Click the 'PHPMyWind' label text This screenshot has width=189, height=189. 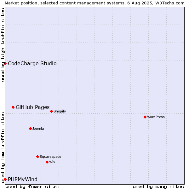(x=23, y=179)
